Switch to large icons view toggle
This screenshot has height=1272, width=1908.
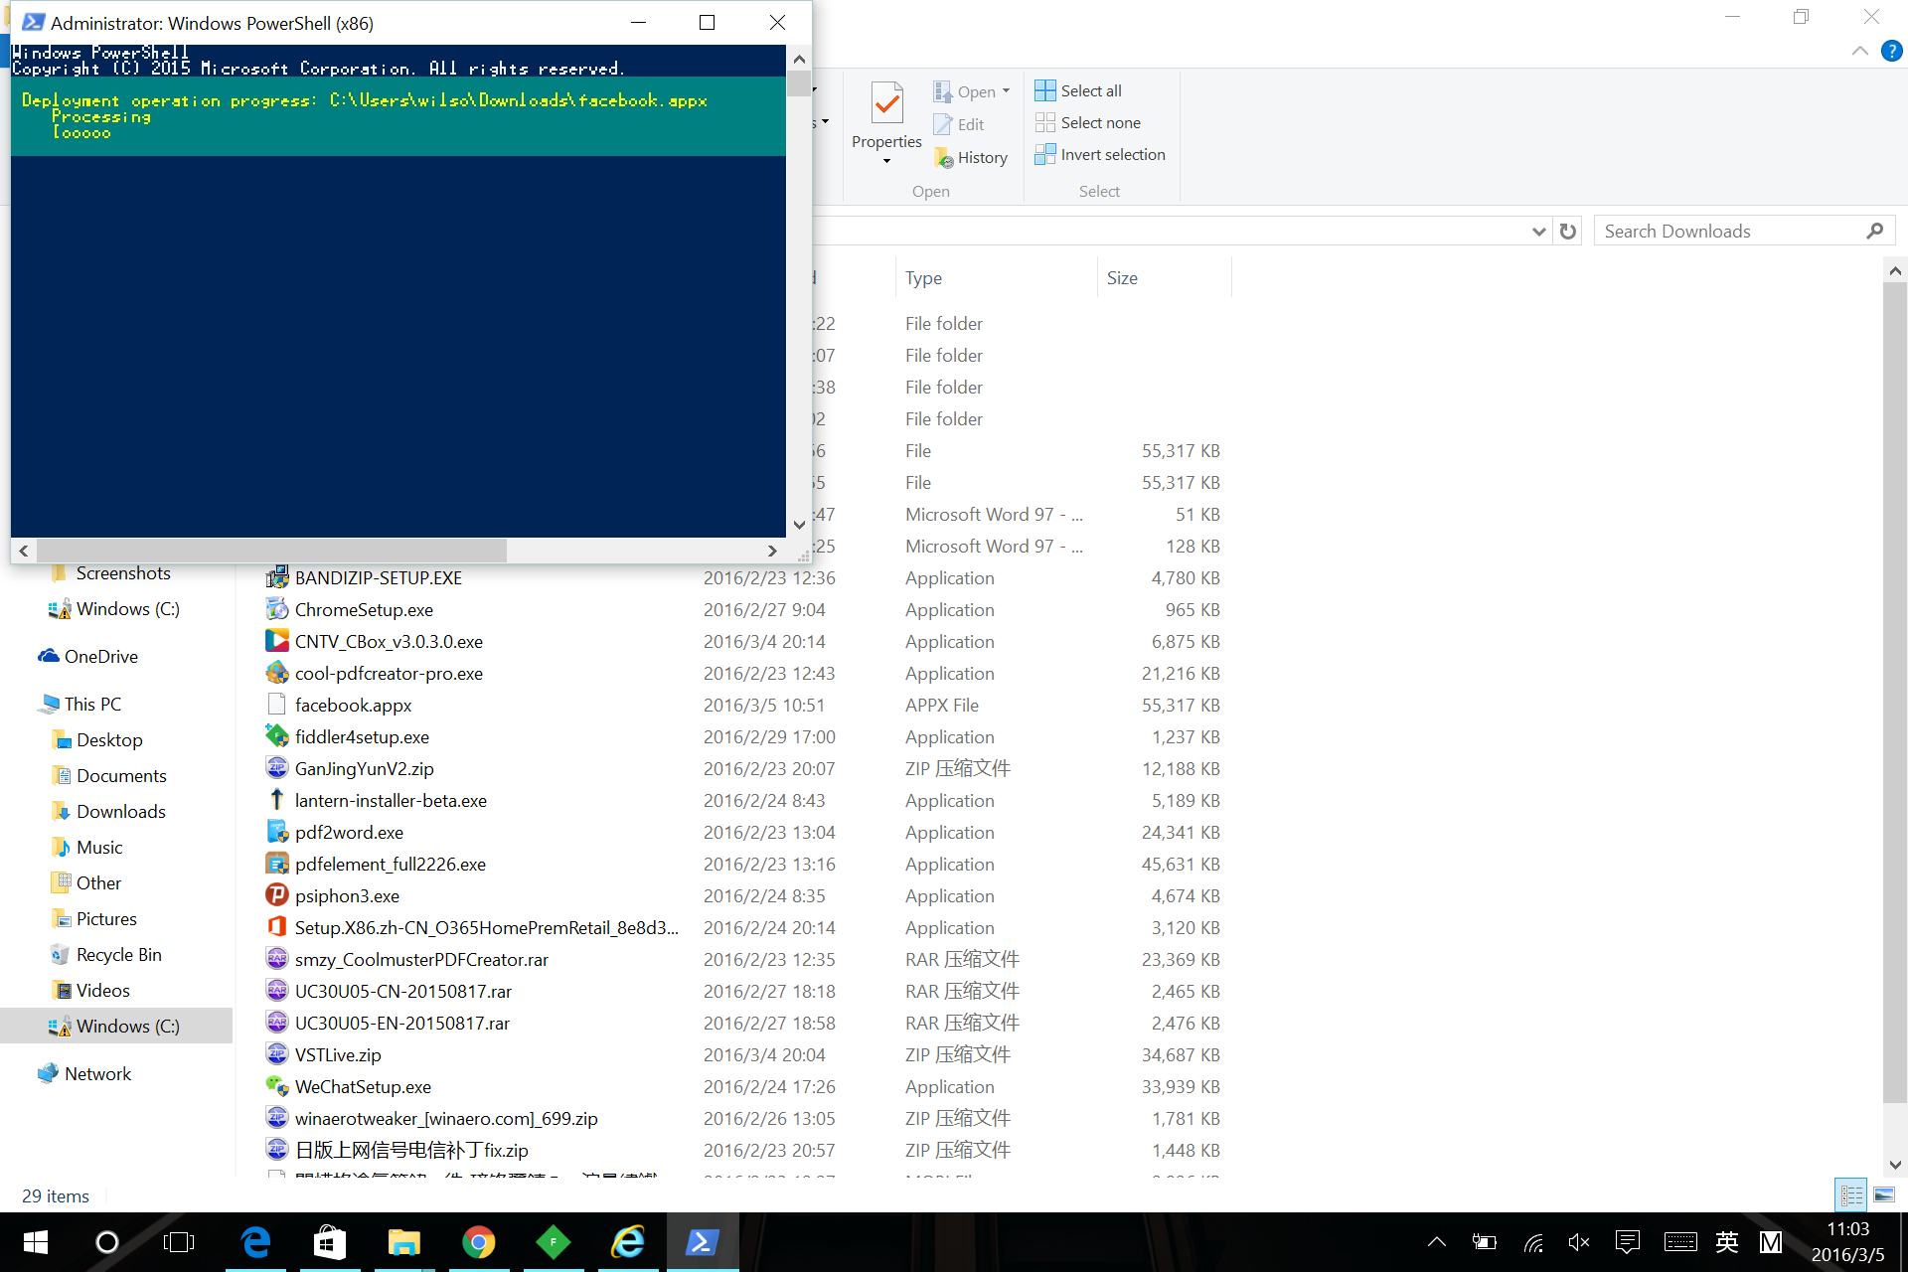pyautogui.click(x=1883, y=1194)
